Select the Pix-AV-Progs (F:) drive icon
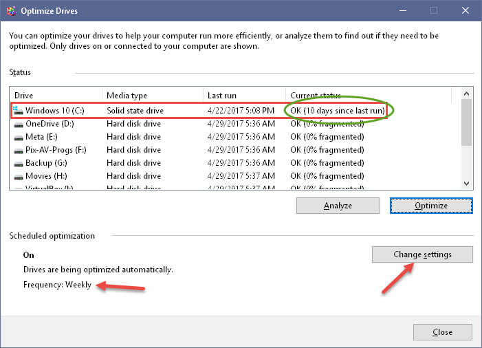The image size is (482, 348). pyautogui.click(x=19, y=151)
